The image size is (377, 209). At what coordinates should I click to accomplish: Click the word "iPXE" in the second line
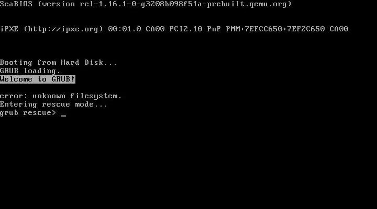[9, 29]
